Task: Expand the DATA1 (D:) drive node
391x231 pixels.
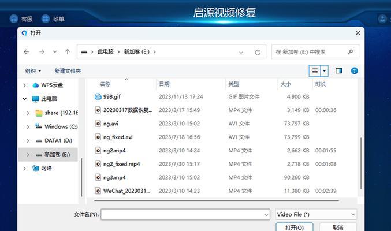Action: click(x=28, y=141)
